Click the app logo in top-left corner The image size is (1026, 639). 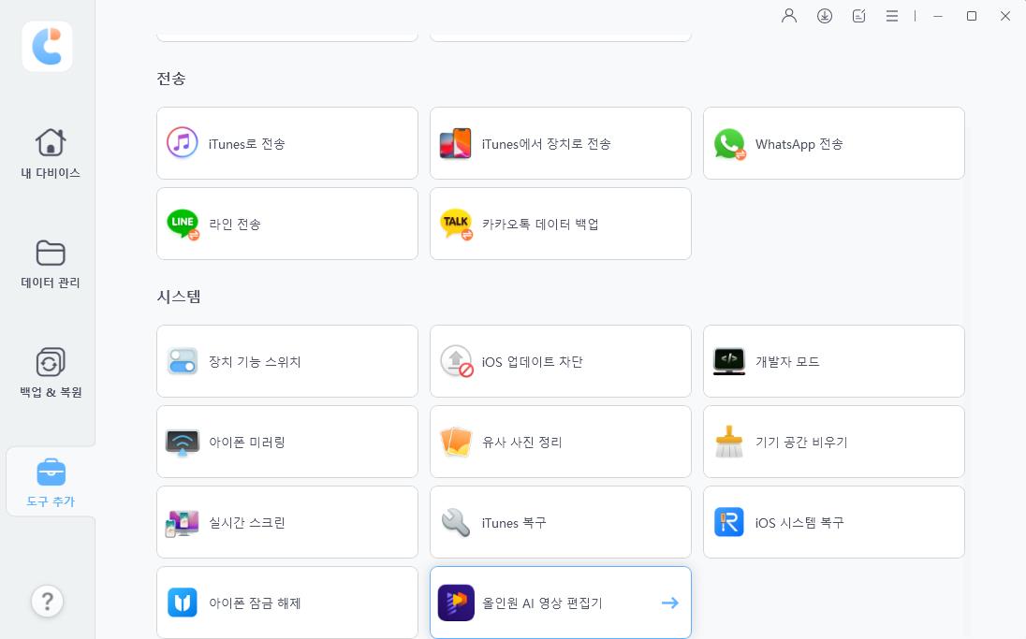tap(47, 47)
